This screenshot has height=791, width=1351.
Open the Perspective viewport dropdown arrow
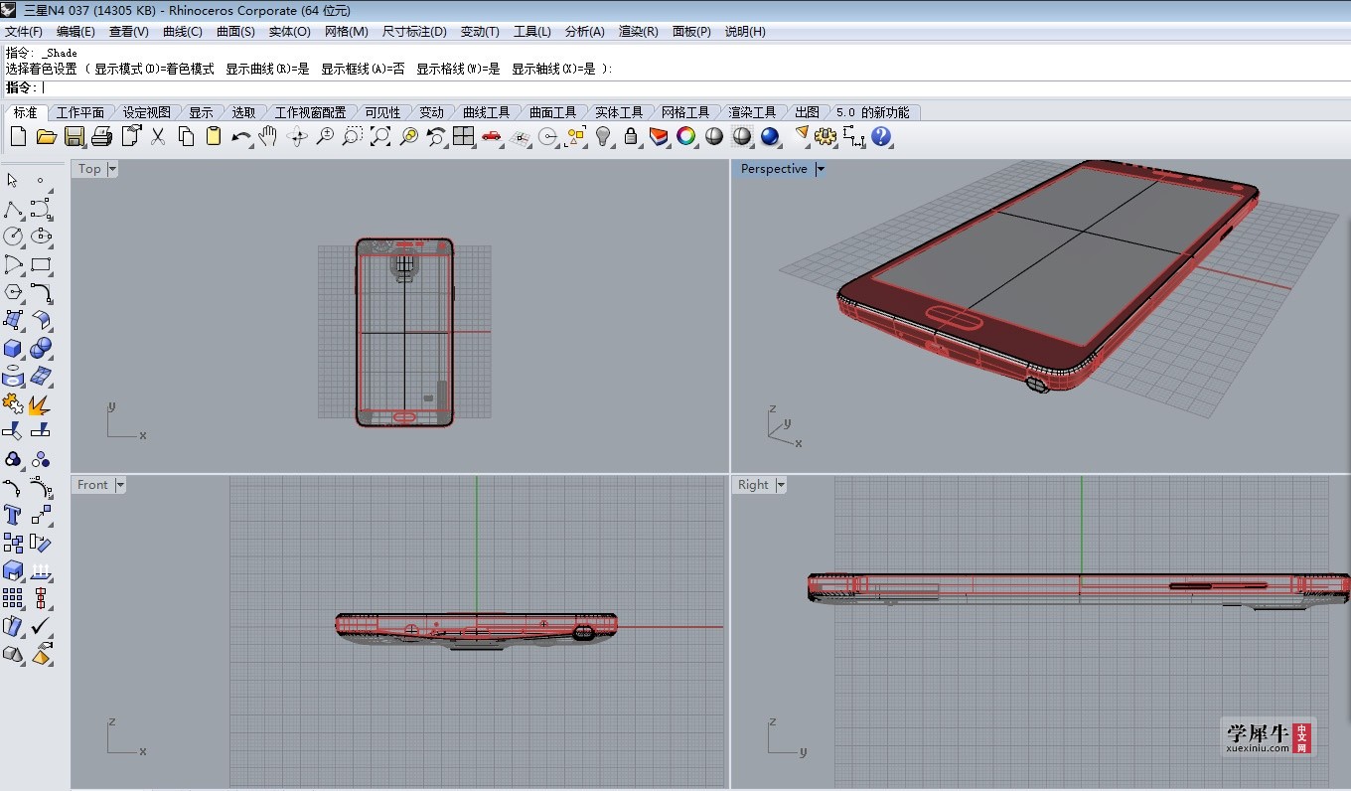pos(821,169)
